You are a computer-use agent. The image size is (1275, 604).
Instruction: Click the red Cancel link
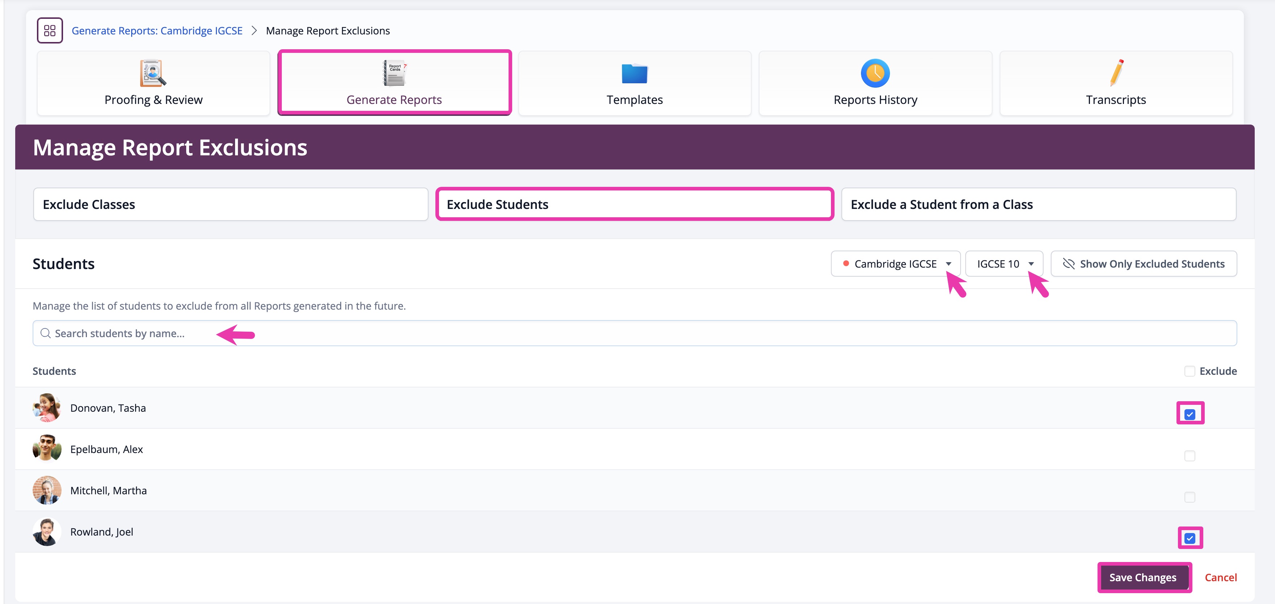click(x=1221, y=577)
